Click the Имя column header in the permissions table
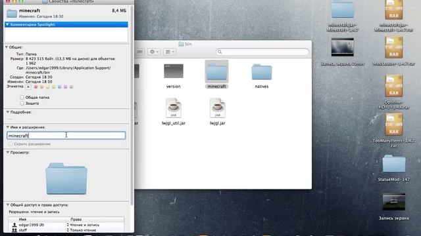The image size is (421, 236). 22,220
